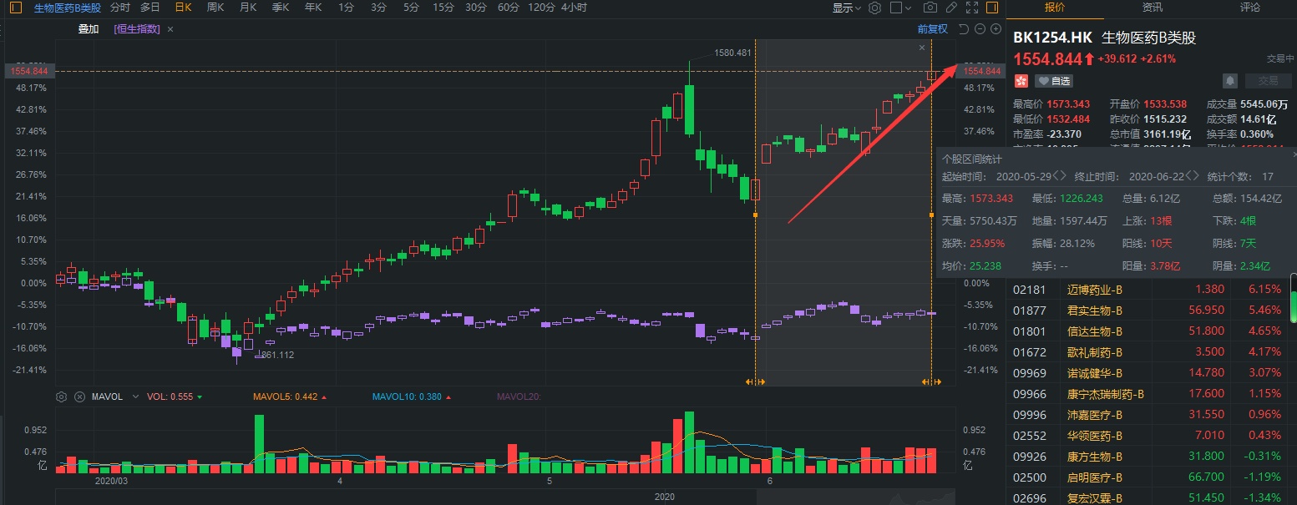The width and height of the screenshot is (1297, 505).
Task: Click the Hong Kong market flag icon
Action: click(1021, 81)
